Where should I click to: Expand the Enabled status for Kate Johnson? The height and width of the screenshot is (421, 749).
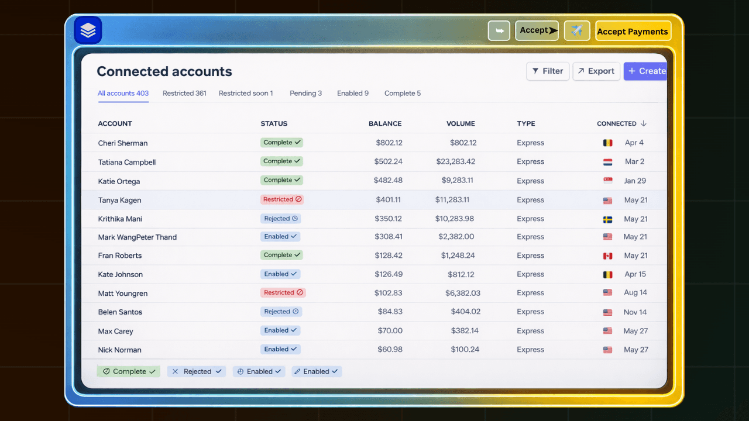(280, 274)
